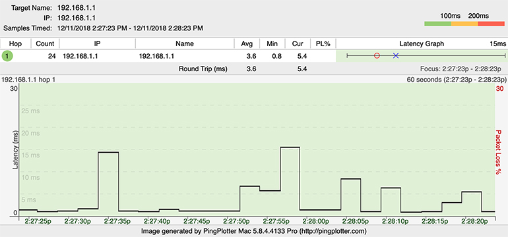Viewport: 508px width, 237px height.
Task: Click the Cur value 5.4 in hop row
Action: click(x=302, y=56)
